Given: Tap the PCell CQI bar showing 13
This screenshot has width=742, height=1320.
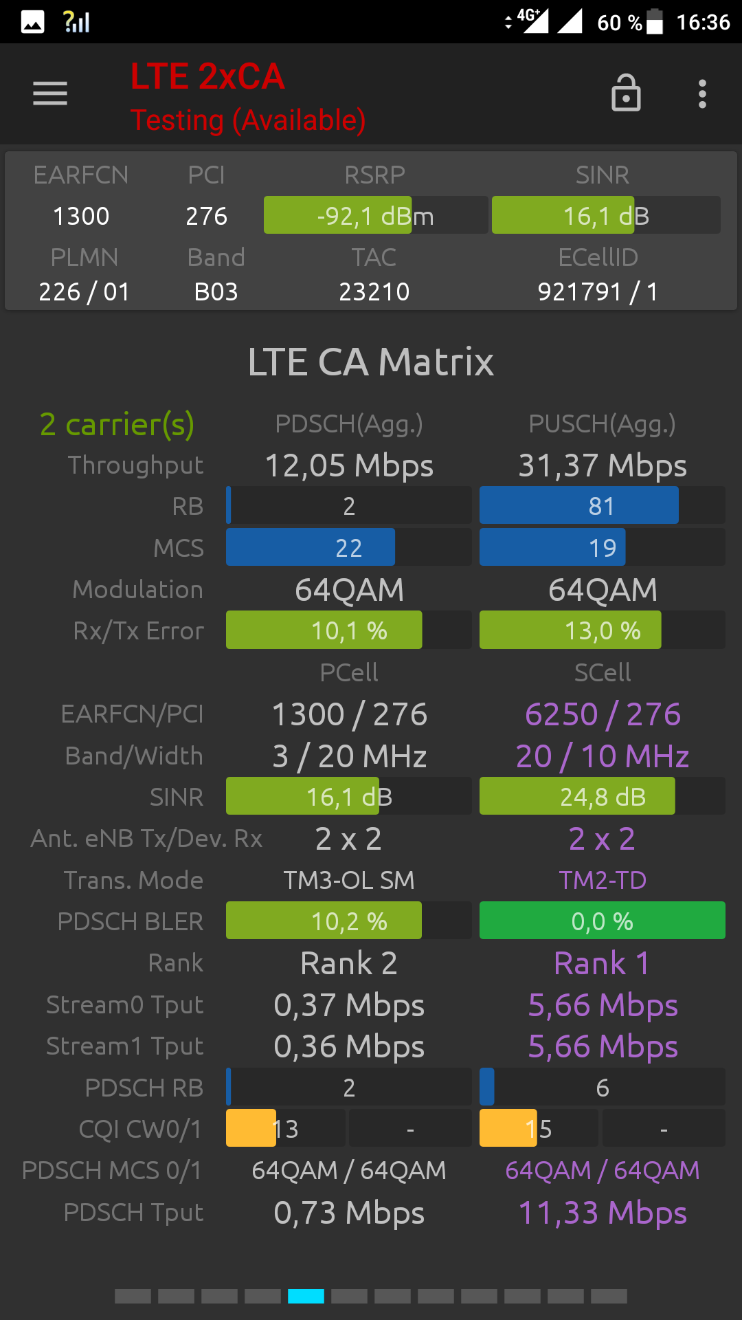Looking at the screenshot, I should tap(285, 1129).
